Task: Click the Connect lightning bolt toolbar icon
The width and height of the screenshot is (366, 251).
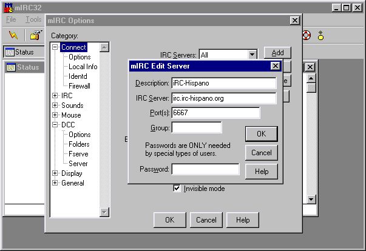Action: point(13,35)
